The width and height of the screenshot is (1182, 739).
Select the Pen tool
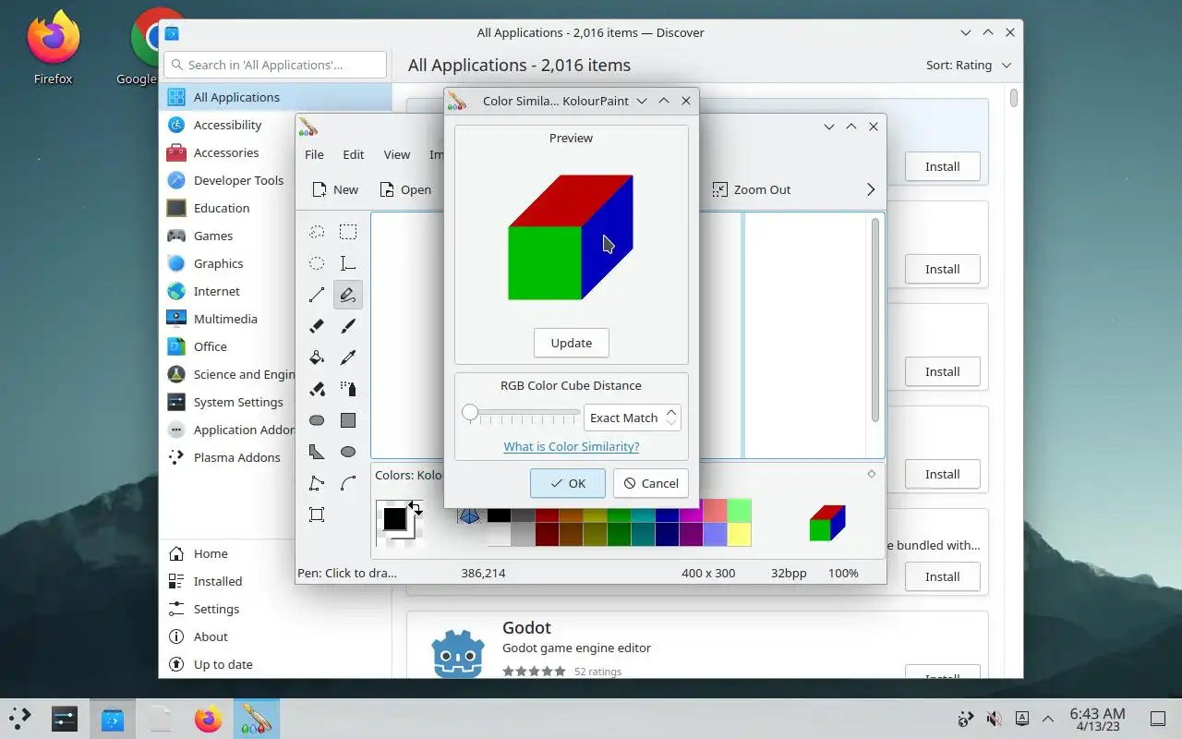point(348,295)
